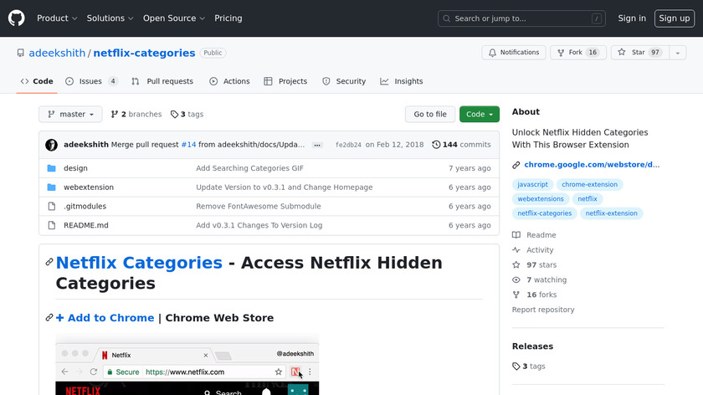Open the GitHub homepage logo
The image size is (703, 395).
click(x=17, y=18)
